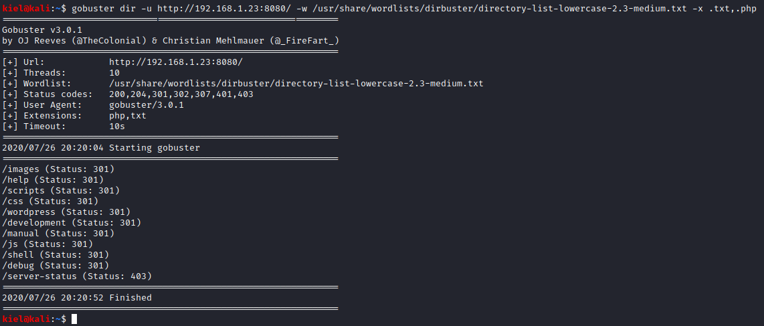Click the Wordlist path value
Viewport: 764px width, 326px height.
coord(296,84)
